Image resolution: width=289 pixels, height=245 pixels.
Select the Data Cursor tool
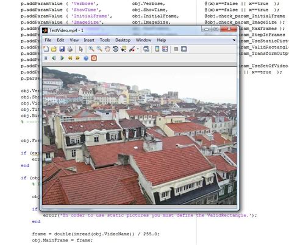(123, 49)
